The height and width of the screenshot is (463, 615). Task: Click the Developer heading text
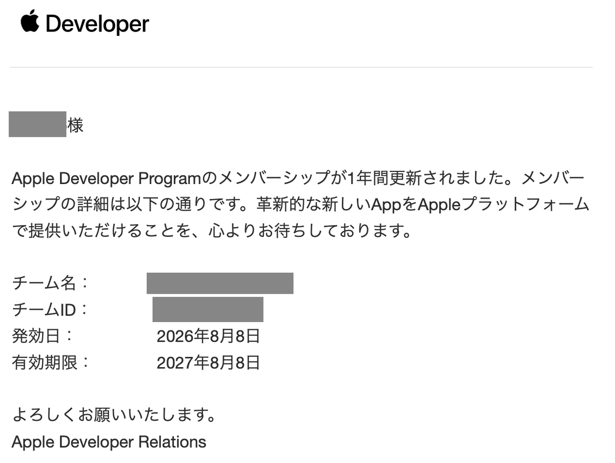(x=97, y=24)
